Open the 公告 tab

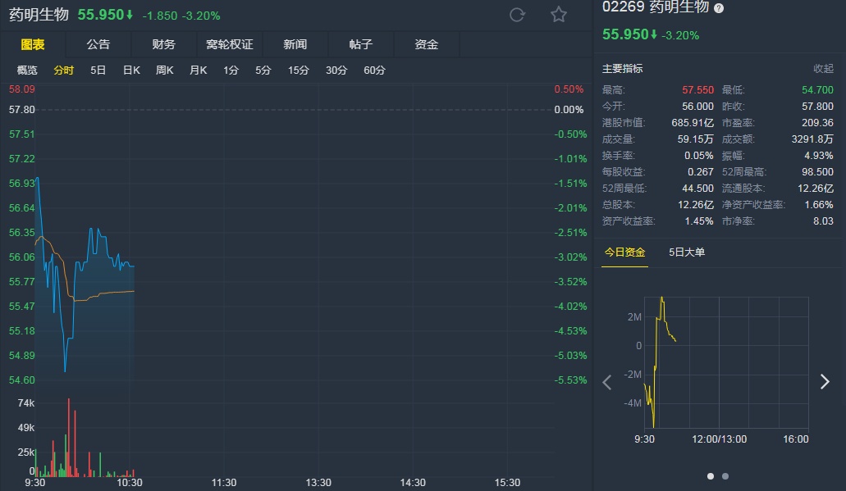[98, 44]
